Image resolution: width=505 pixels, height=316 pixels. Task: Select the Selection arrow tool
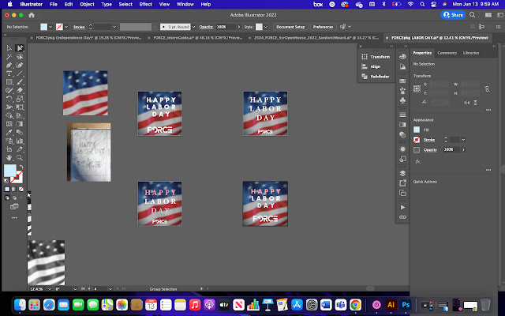[9, 48]
